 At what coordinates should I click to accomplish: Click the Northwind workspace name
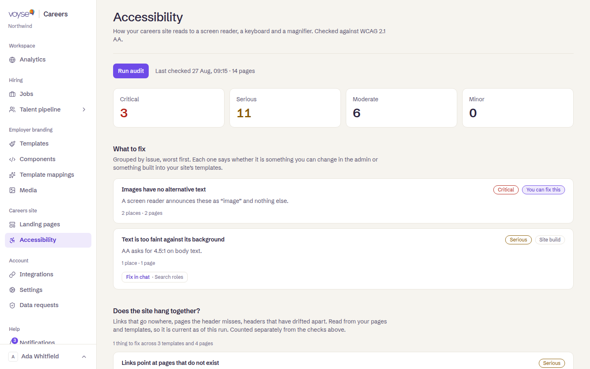pyautogui.click(x=20, y=26)
